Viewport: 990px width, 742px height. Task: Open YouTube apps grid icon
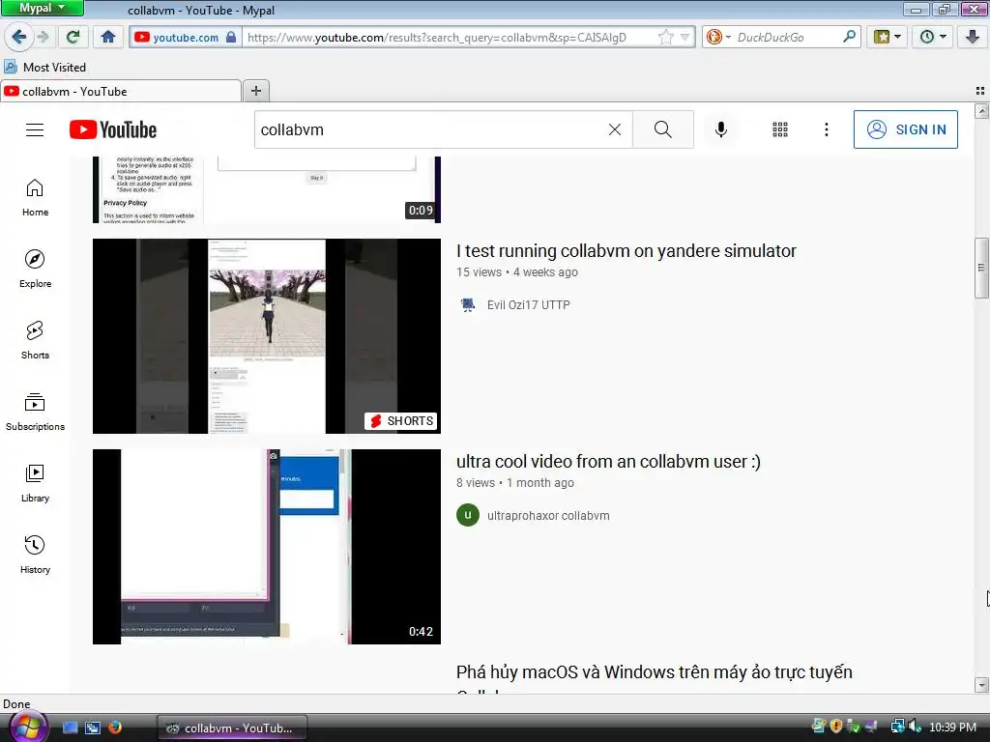click(x=780, y=129)
